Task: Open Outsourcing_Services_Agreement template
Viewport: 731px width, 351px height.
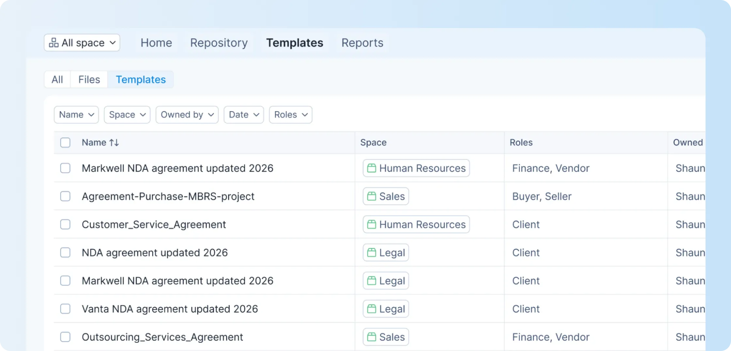Action: pyautogui.click(x=162, y=337)
